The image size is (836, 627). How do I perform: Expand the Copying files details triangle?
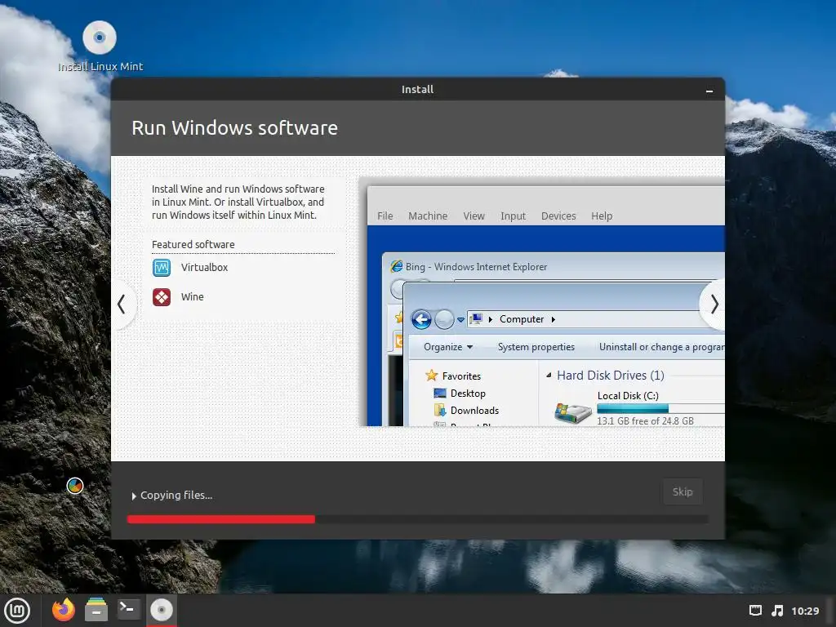click(x=134, y=496)
